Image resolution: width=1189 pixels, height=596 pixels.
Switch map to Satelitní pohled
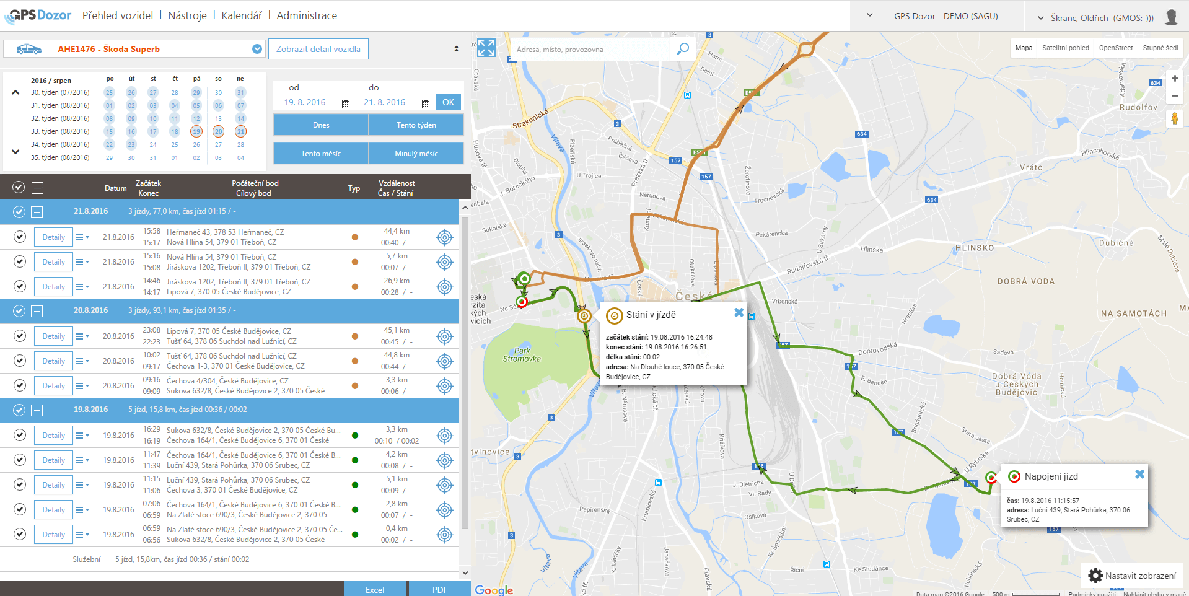[1065, 48]
